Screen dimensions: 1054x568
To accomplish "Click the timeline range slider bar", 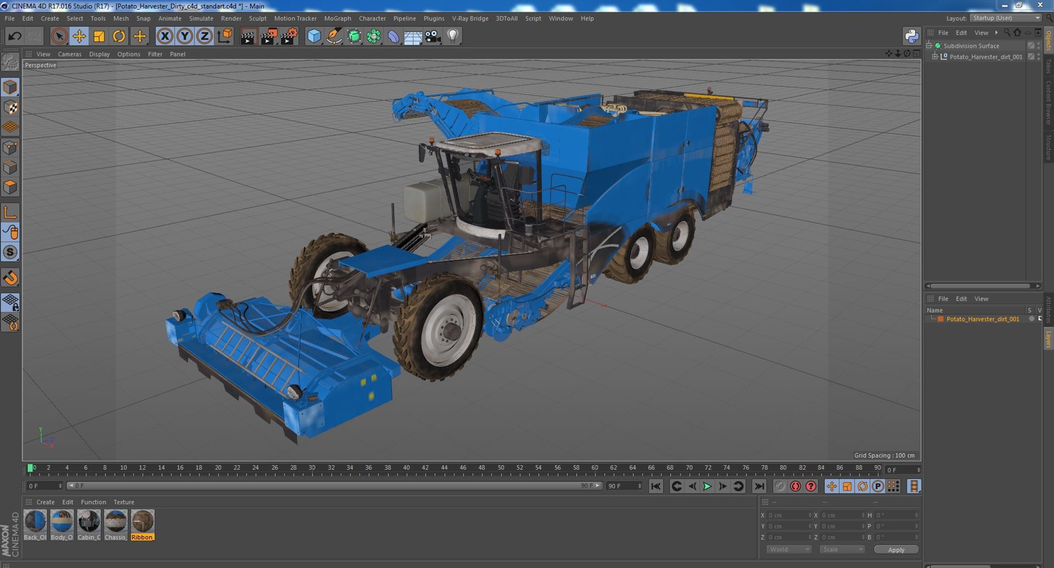I will click(334, 486).
